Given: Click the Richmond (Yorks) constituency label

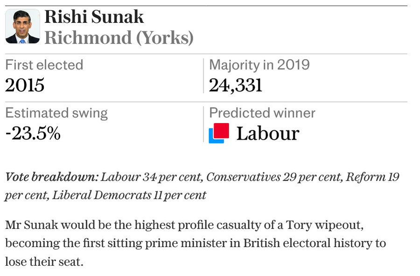Looking at the screenshot, I should [119, 37].
